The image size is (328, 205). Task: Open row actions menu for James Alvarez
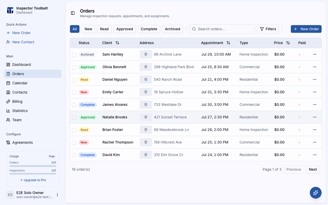click(x=315, y=105)
